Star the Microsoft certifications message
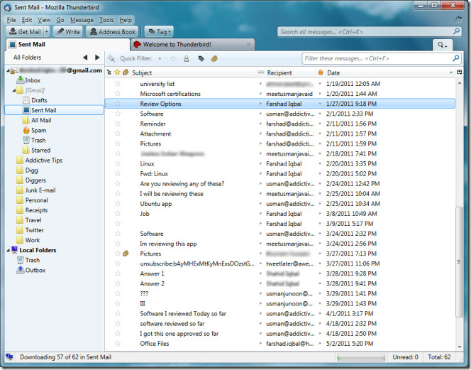 tap(118, 94)
